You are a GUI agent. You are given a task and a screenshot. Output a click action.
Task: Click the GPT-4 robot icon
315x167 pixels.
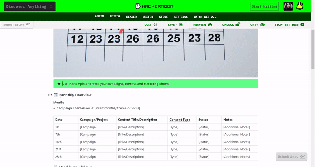[x=262, y=24]
